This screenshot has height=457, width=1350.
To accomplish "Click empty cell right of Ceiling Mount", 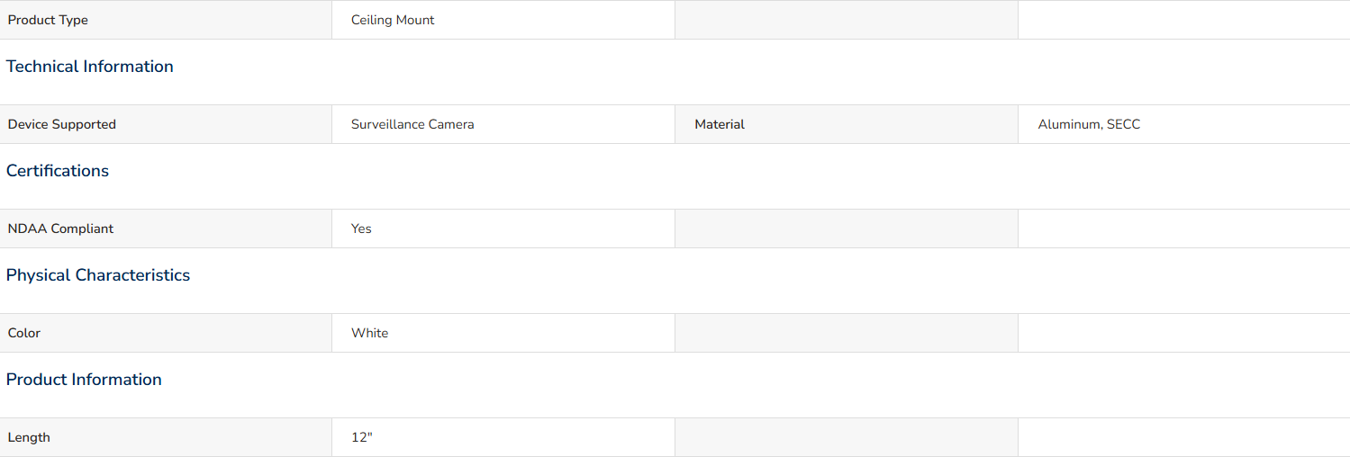I will [x=846, y=20].
